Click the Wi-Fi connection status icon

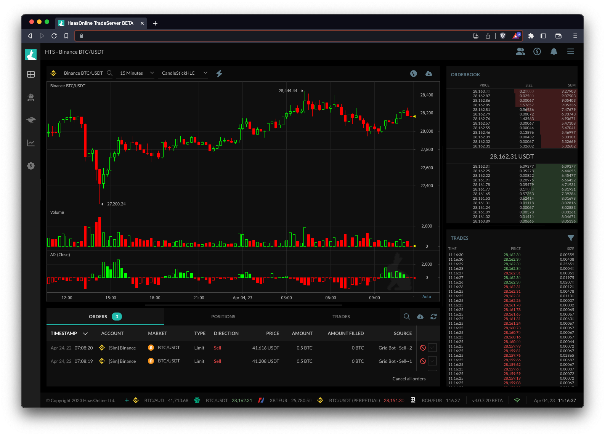517,401
